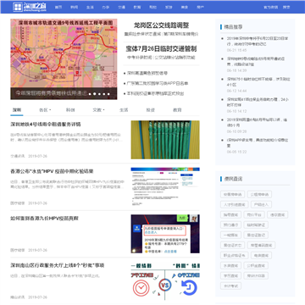Click 官方微信 in the header
Screen dimensions: 305x305
[x=270, y=7]
